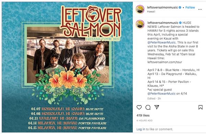Follow the leftoversalmonmusic account
The width and height of the screenshot is (206, 134).
coord(190,8)
